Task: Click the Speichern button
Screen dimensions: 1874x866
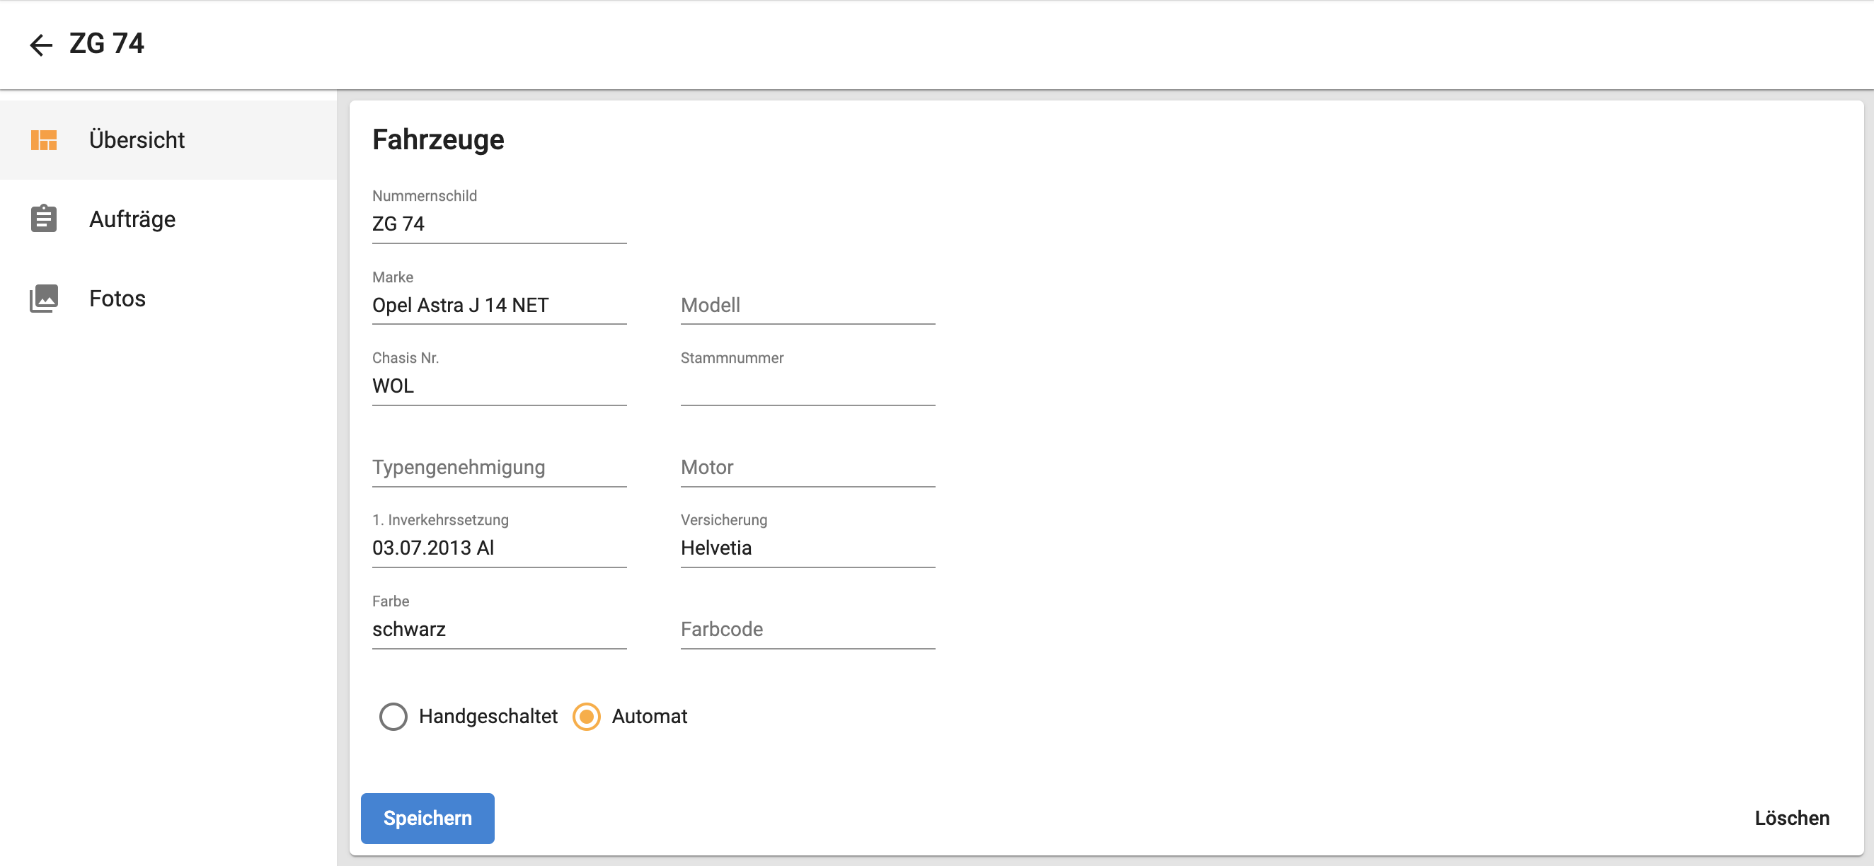Action: (428, 818)
